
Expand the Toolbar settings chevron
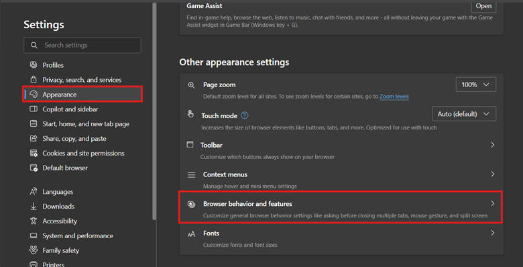493,145
